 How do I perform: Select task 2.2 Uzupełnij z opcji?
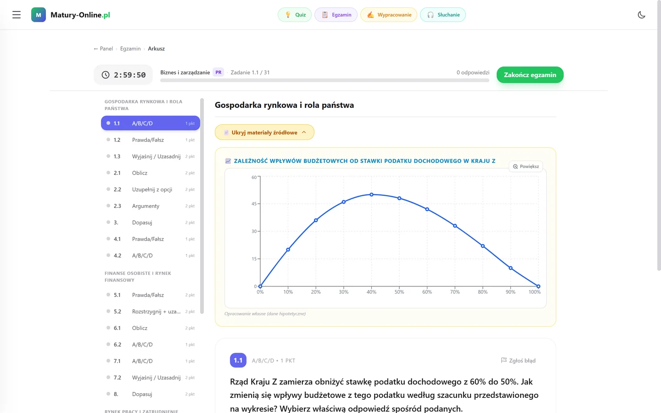click(x=151, y=189)
